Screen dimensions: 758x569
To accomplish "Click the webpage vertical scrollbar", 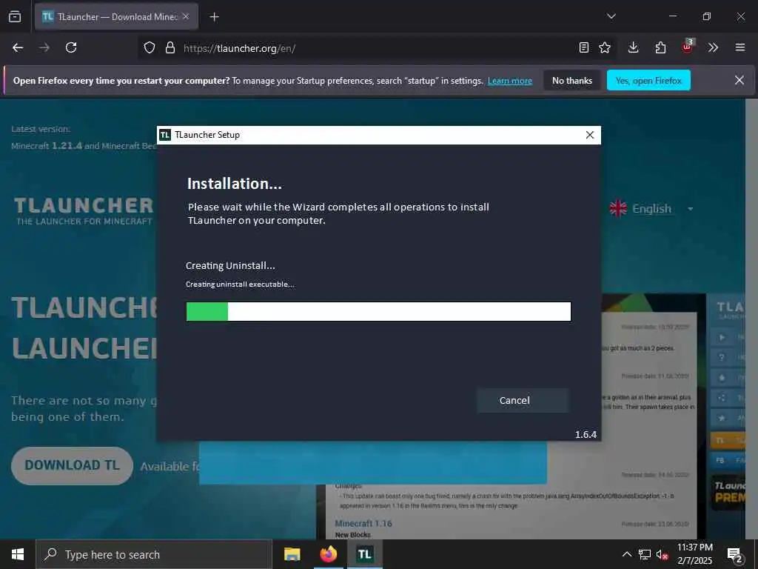I will pyautogui.click(x=752, y=319).
